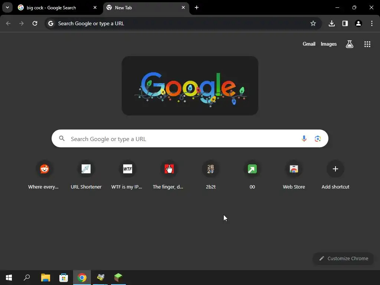Close the Google Search tab
Viewport: 380px width, 285px height.
coord(95,7)
